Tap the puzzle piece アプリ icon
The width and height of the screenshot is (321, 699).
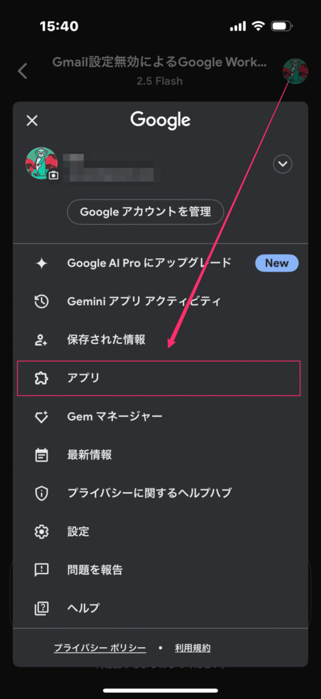[42, 378]
